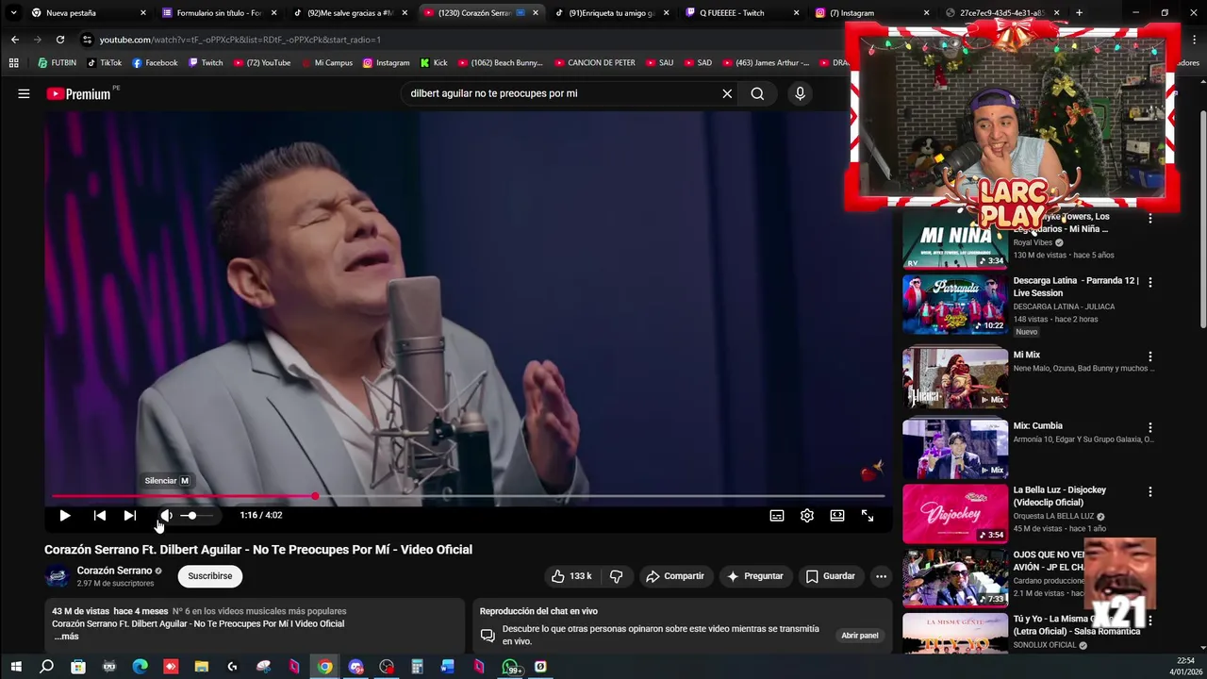
Task: Open player settings gear
Action: click(x=807, y=516)
